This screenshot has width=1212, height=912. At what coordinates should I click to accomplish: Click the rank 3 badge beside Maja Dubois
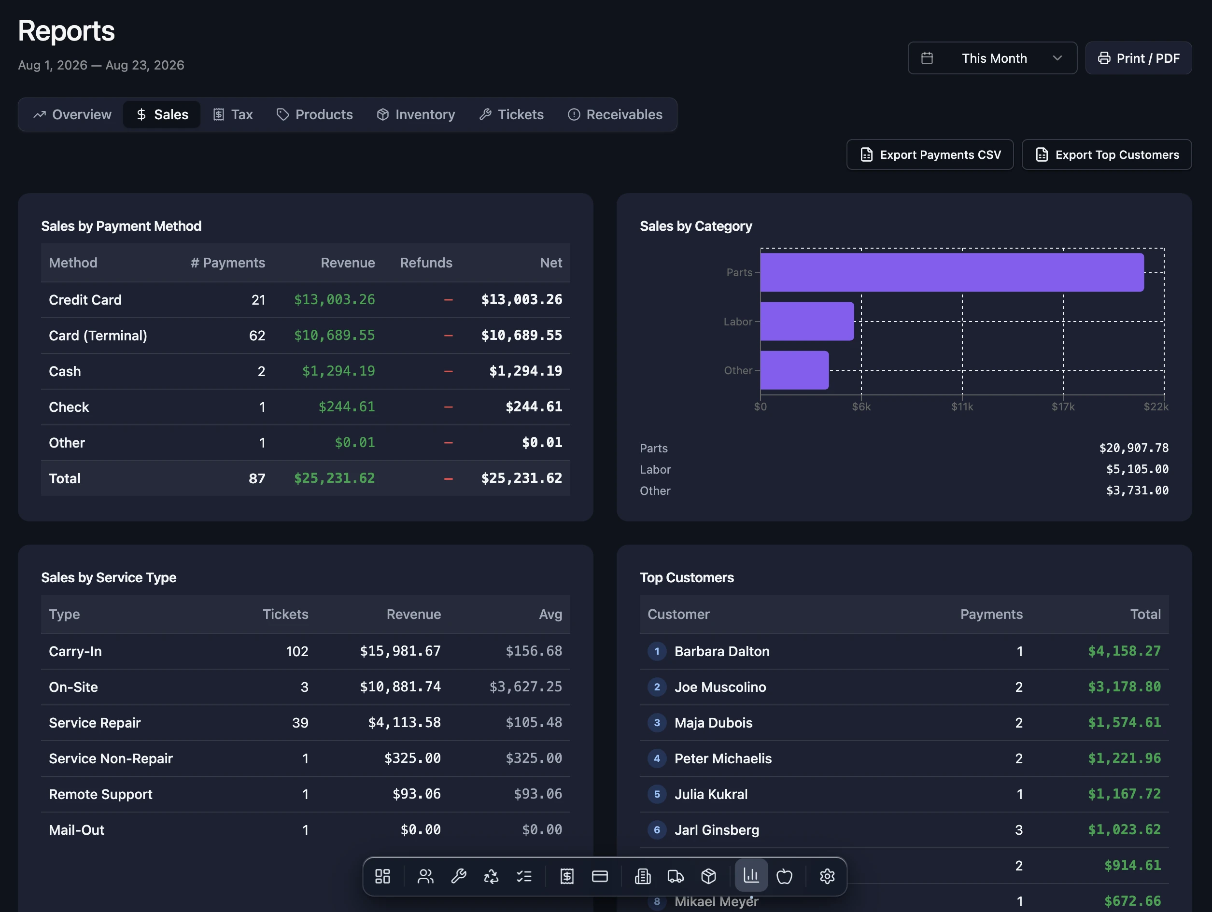point(657,722)
